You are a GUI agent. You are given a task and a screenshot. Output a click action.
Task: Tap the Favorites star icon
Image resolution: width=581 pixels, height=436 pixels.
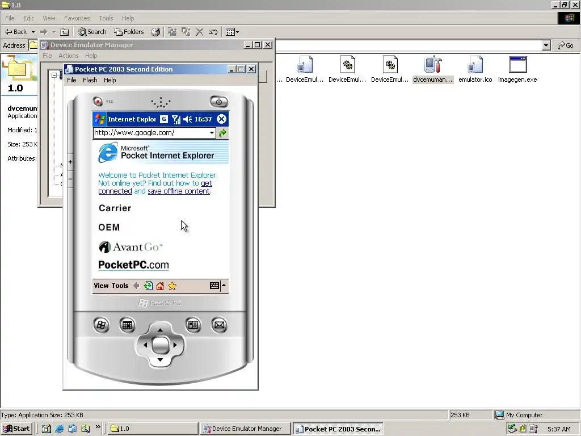[172, 286]
